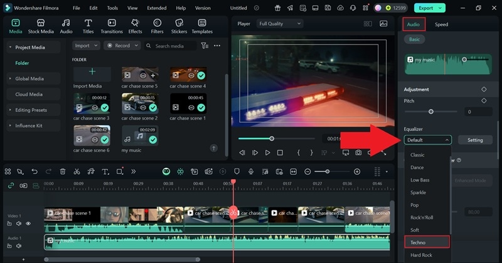
Task: Select the Transitions tool
Action: click(111, 26)
